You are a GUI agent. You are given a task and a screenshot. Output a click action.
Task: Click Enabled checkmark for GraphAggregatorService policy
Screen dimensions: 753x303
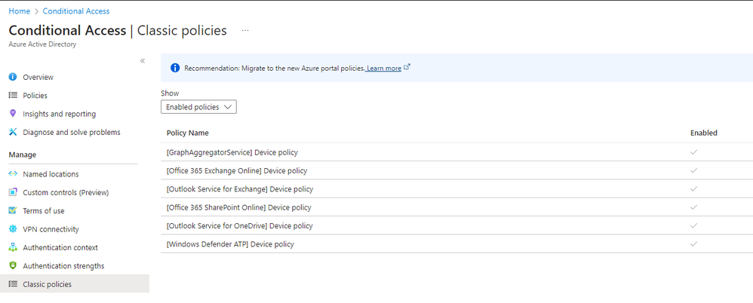pyautogui.click(x=693, y=152)
